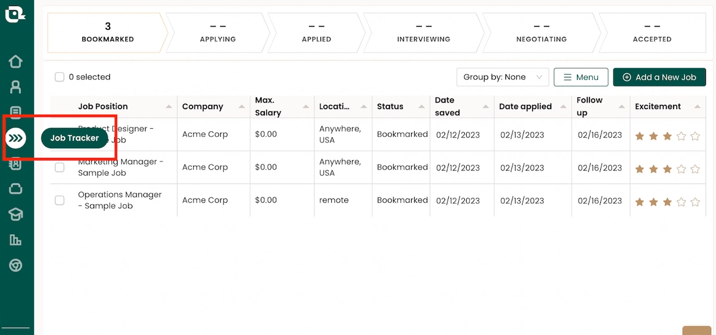This screenshot has height=335, width=716.
Task: Click the Job Tracker tooltip label
Action: pos(75,138)
